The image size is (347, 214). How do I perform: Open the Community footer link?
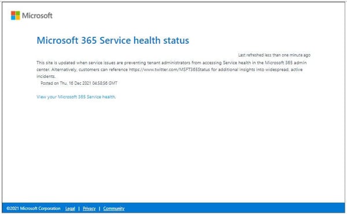[x=114, y=208]
